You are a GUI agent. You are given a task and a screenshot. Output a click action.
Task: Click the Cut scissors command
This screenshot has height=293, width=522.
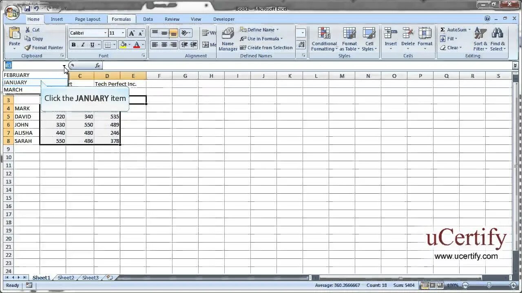coord(32,30)
